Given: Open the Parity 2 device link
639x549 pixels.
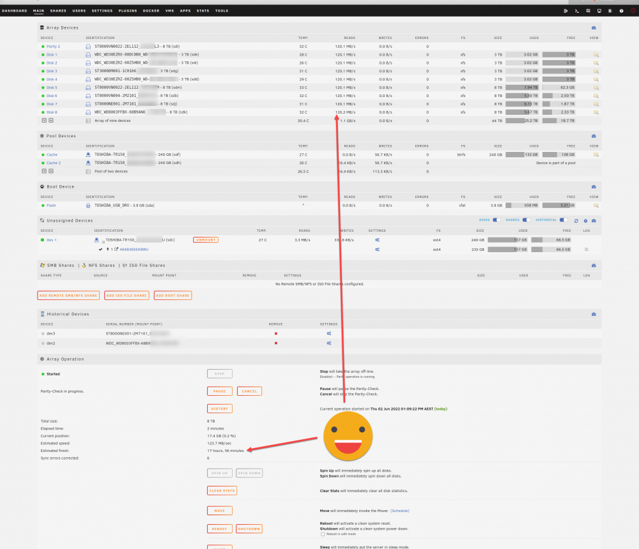Looking at the screenshot, I should point(54,47).
